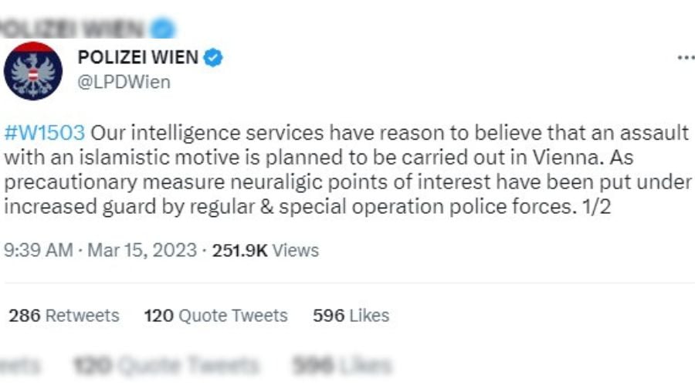Click the tweet text about intelligence services
The image size is (695, 386).
(347, 170)
